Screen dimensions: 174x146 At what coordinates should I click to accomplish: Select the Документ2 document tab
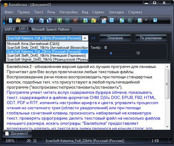pos(17,134)
